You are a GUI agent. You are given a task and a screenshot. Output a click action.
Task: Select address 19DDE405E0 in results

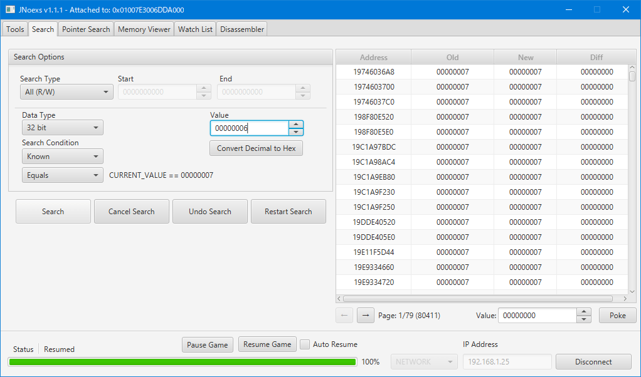click(374, 237)
